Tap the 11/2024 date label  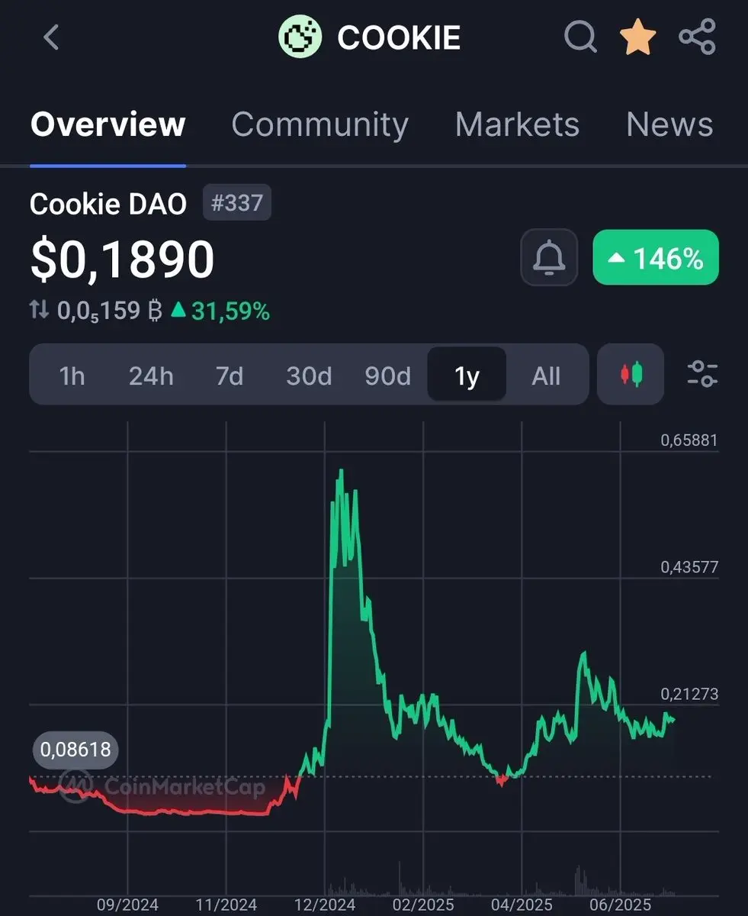click(x=226, y=905)
